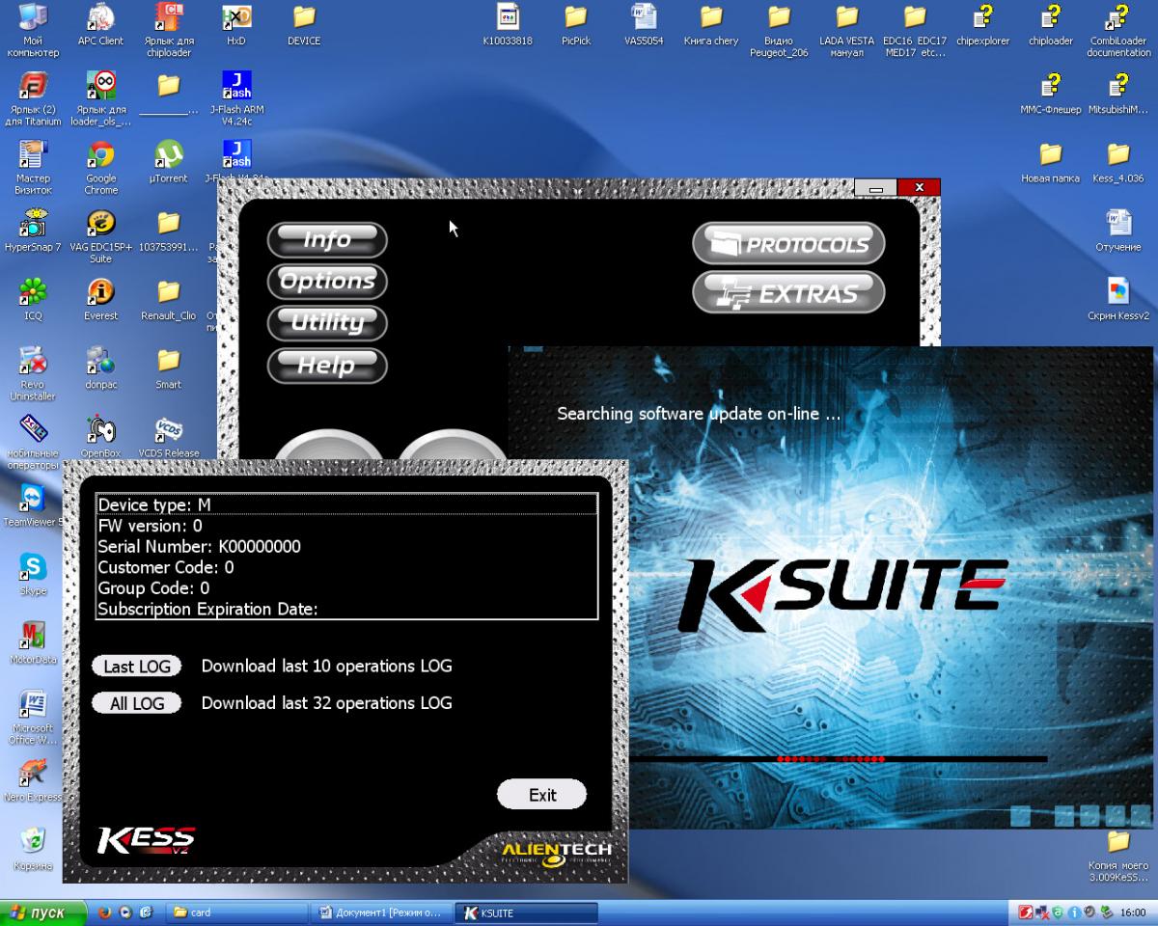Open the Видио Peugeot_206 folder
This screenshot has width=1158, height=926.
(779, 31)
